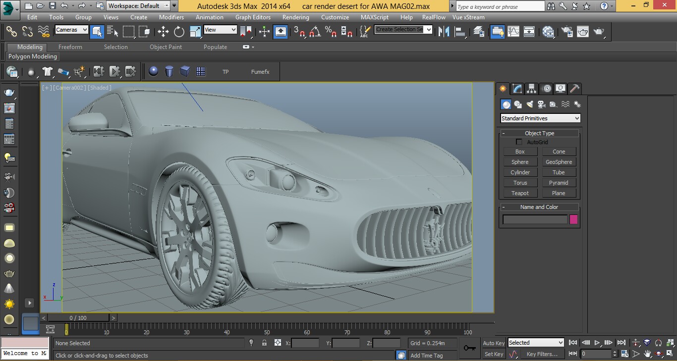This screenshot has width=677, height=361.
Task: Select the Shapes creation category icon
Action: (518, 104)
